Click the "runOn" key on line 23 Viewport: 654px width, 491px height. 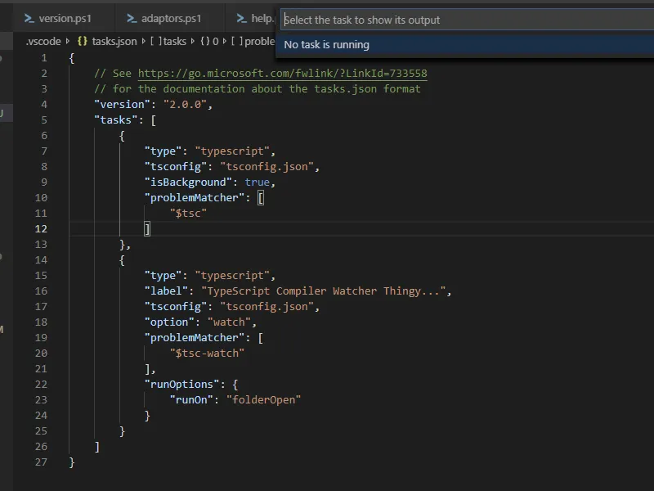point(191,400)
